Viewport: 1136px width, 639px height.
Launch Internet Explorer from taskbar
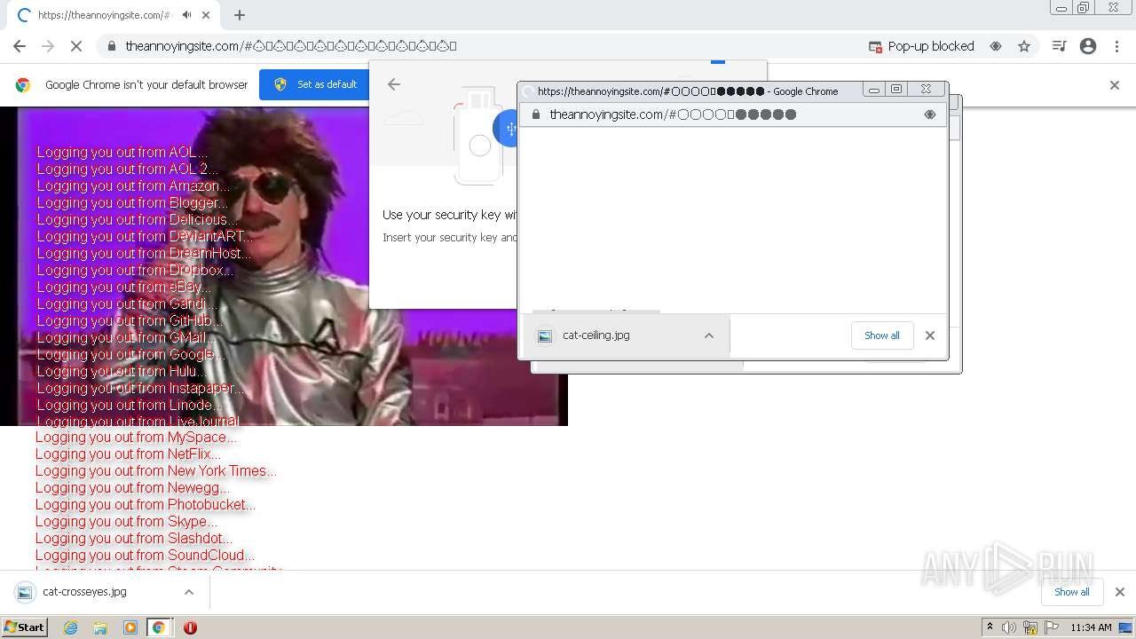coord(71,627)
